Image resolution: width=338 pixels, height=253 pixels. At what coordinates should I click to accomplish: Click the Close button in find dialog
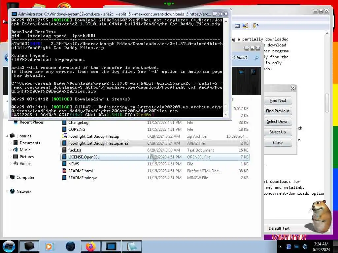tap(278, 143)
